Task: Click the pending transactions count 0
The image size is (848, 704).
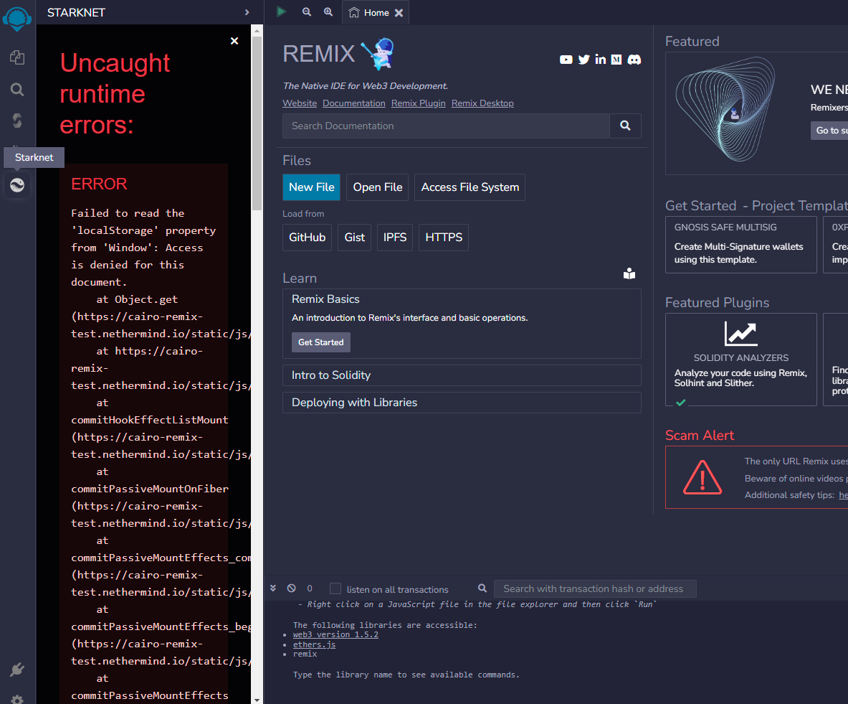Action: [310, 588]
